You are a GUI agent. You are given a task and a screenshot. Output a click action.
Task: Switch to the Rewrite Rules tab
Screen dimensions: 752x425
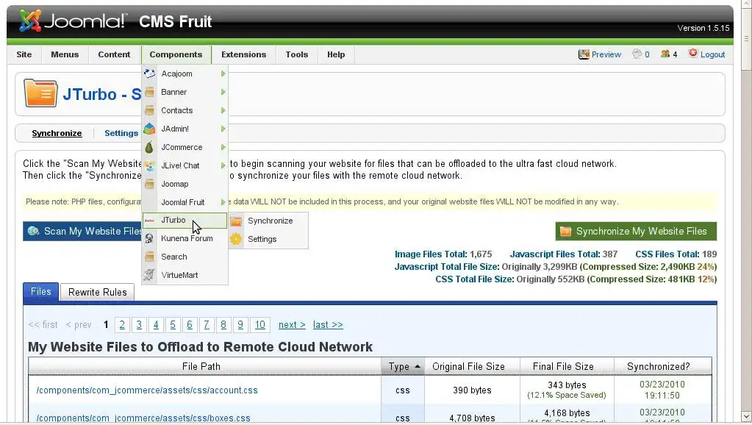click(x=97, y=292)
